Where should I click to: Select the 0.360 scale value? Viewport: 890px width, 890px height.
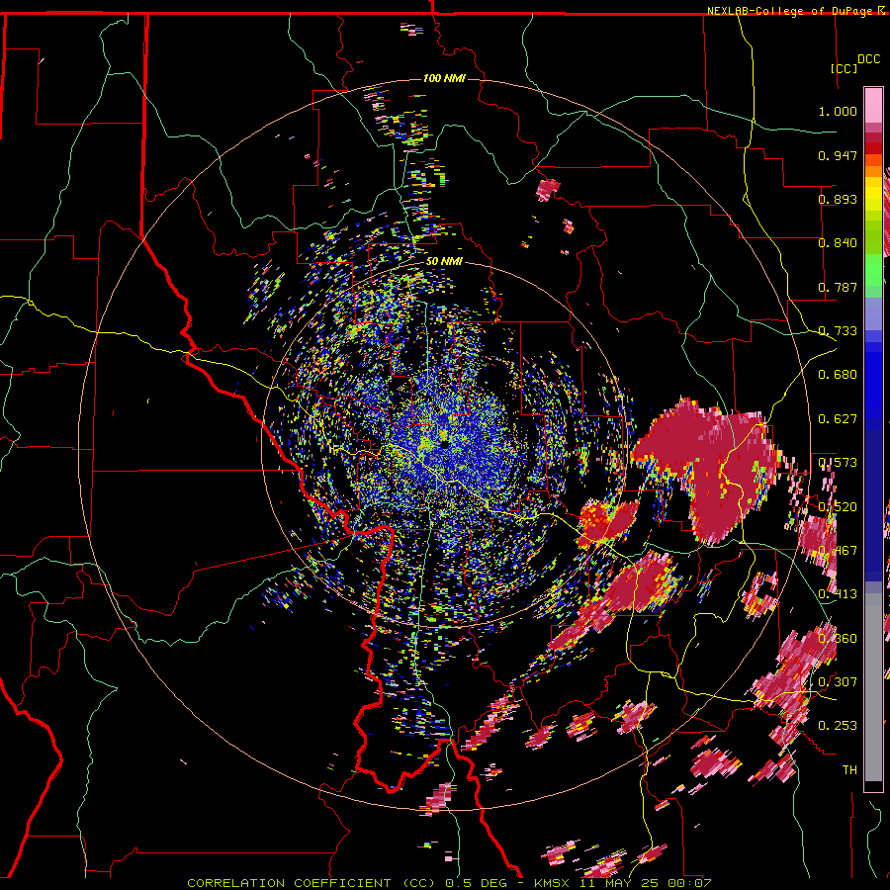[838, 639]
